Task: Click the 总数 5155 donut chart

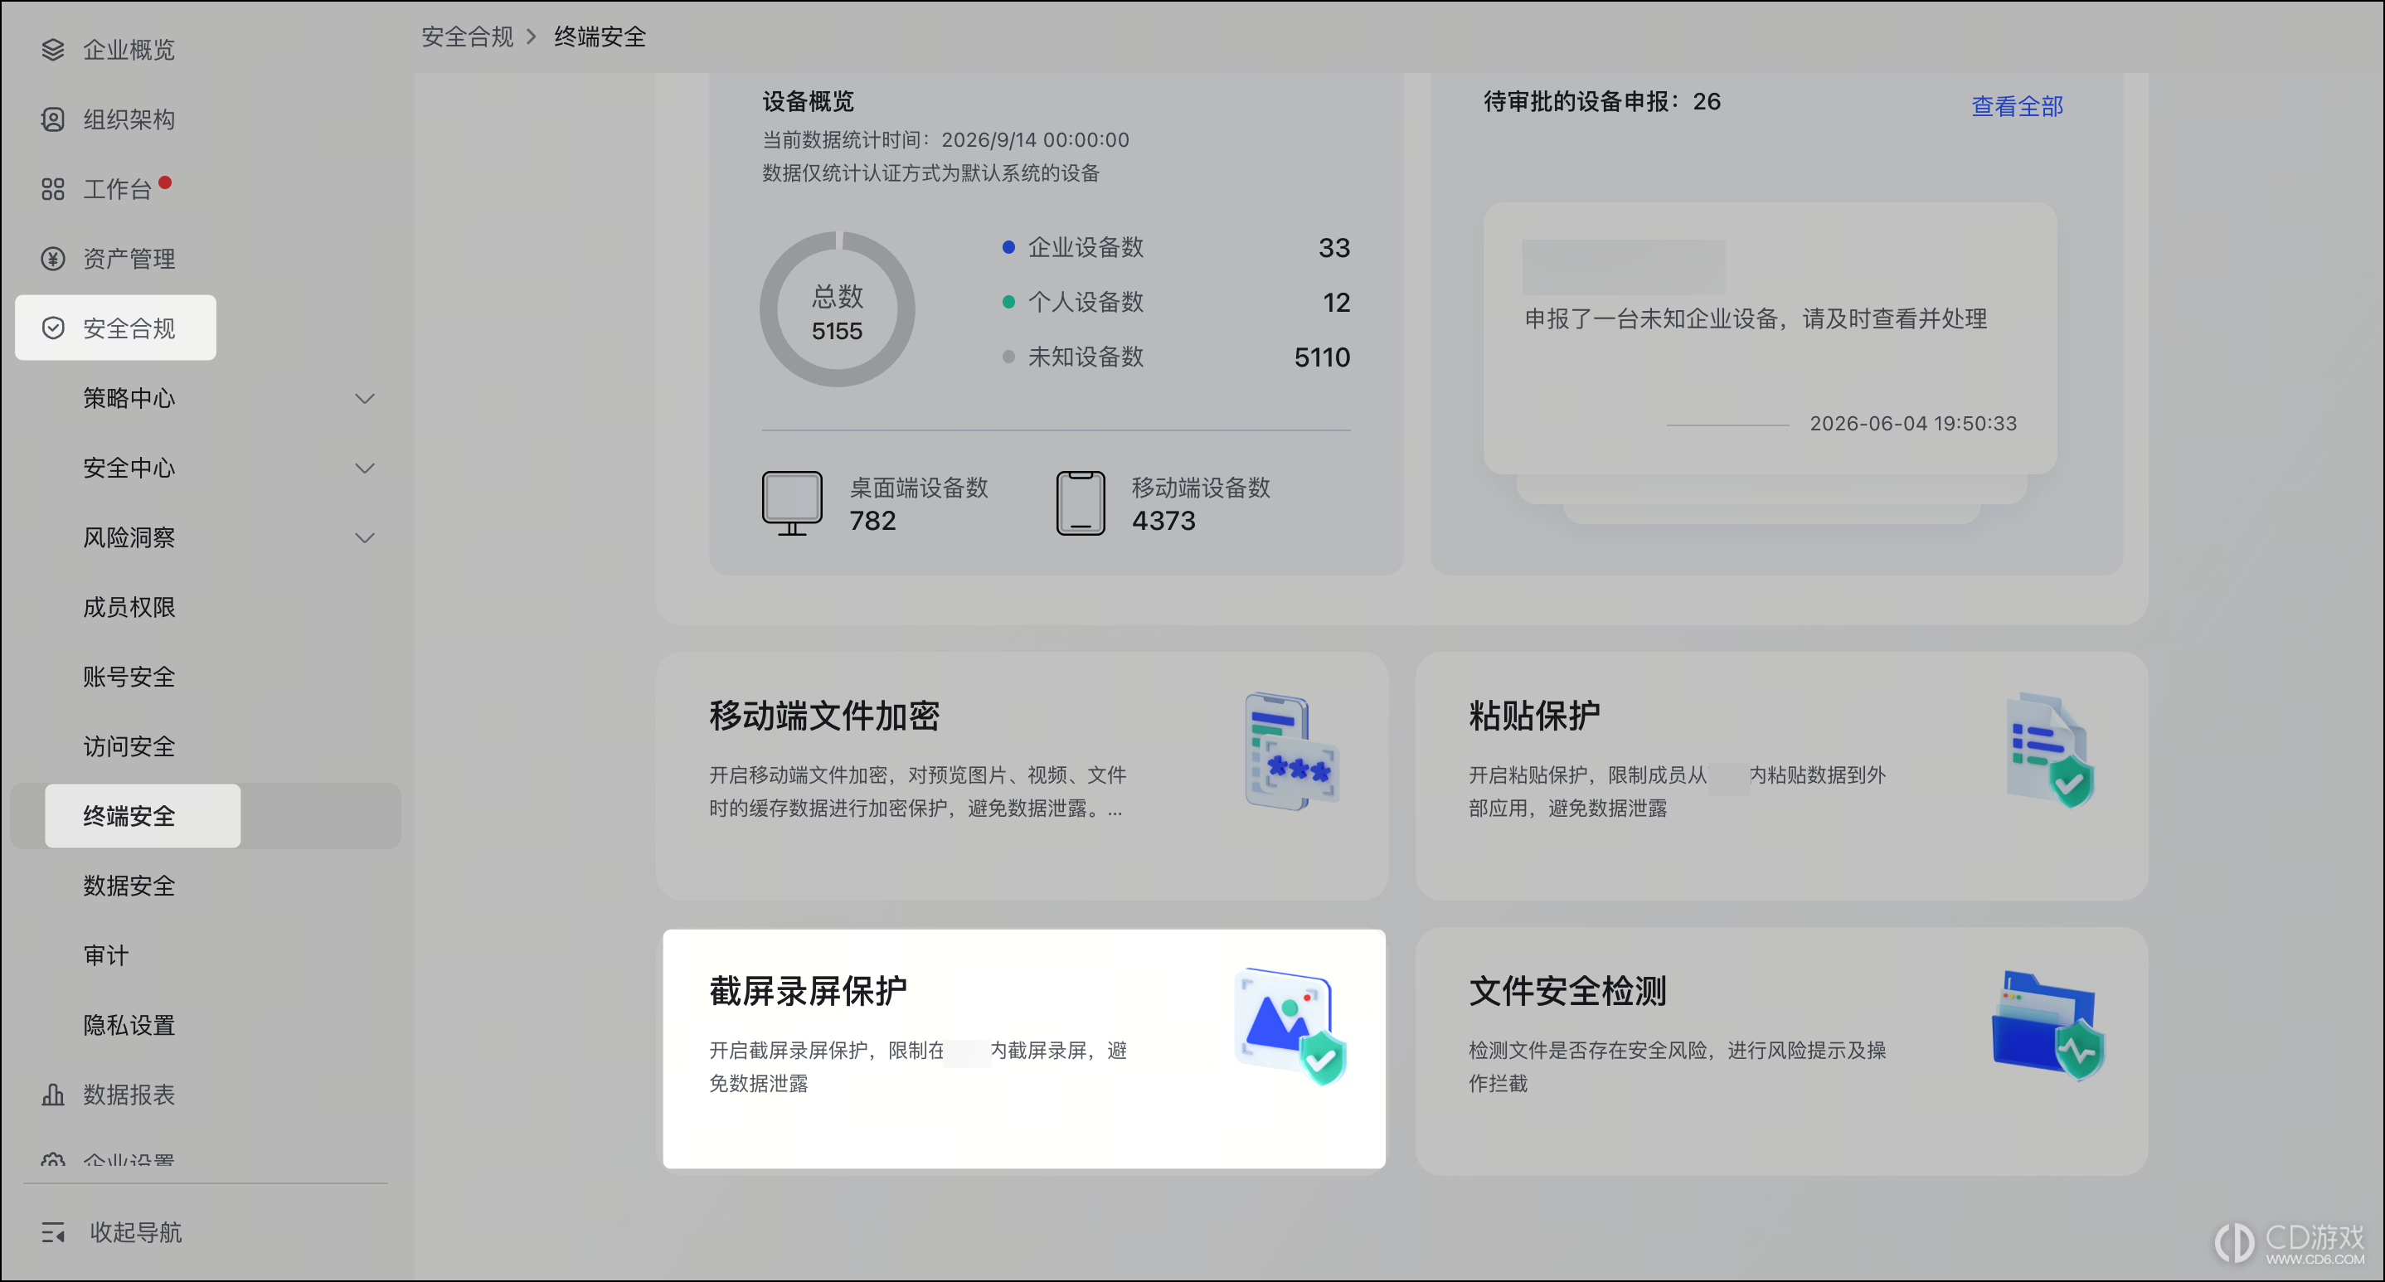Action: coord(837,309)
